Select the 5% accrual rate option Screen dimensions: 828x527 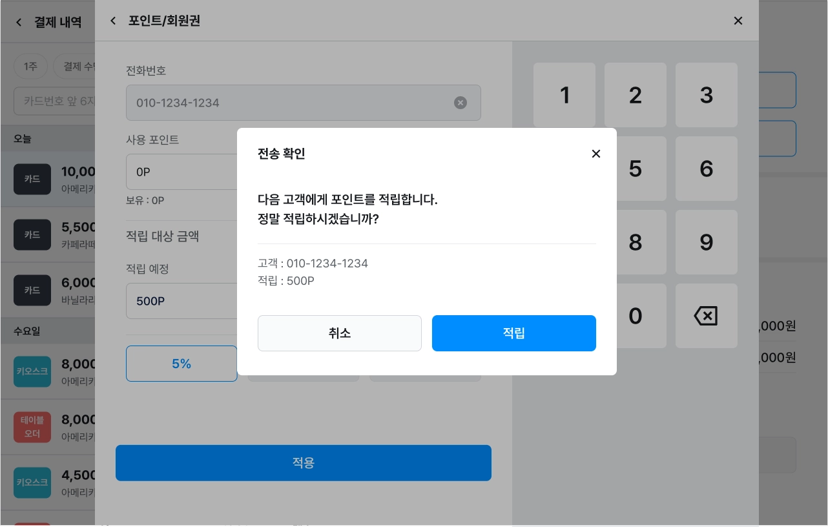tap(181, 364)
